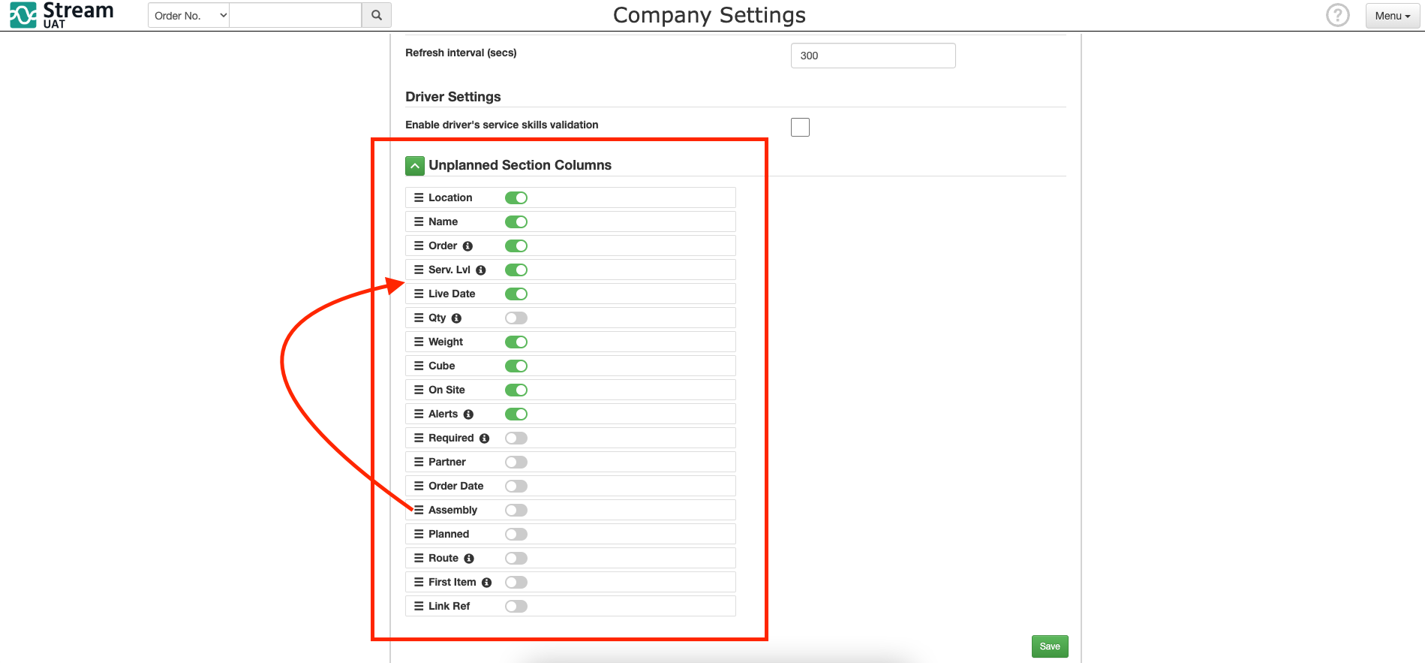This screenshot has height=663, width=1425.
Task: Click the Driver Settings section heading
Action: (x=452, y=97)
